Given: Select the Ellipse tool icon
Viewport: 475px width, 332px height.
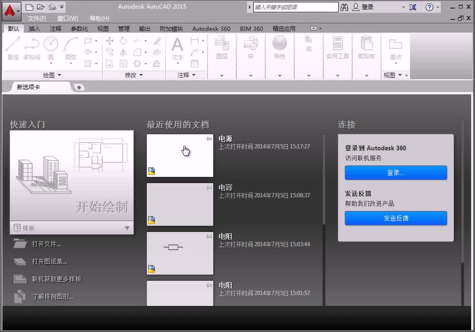Looking at the screenshot, I should [88, 52].
